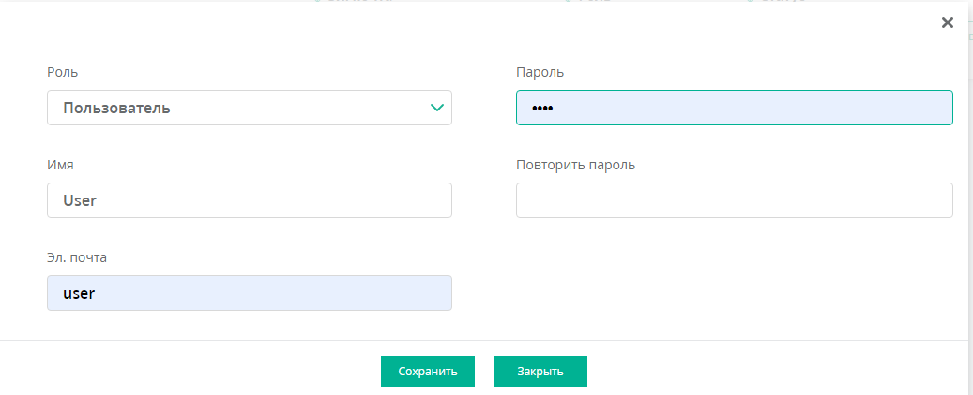973x395 pixels.
Task: Open the Роль combo box showing Пользователь
Action: tap(250, 108)
